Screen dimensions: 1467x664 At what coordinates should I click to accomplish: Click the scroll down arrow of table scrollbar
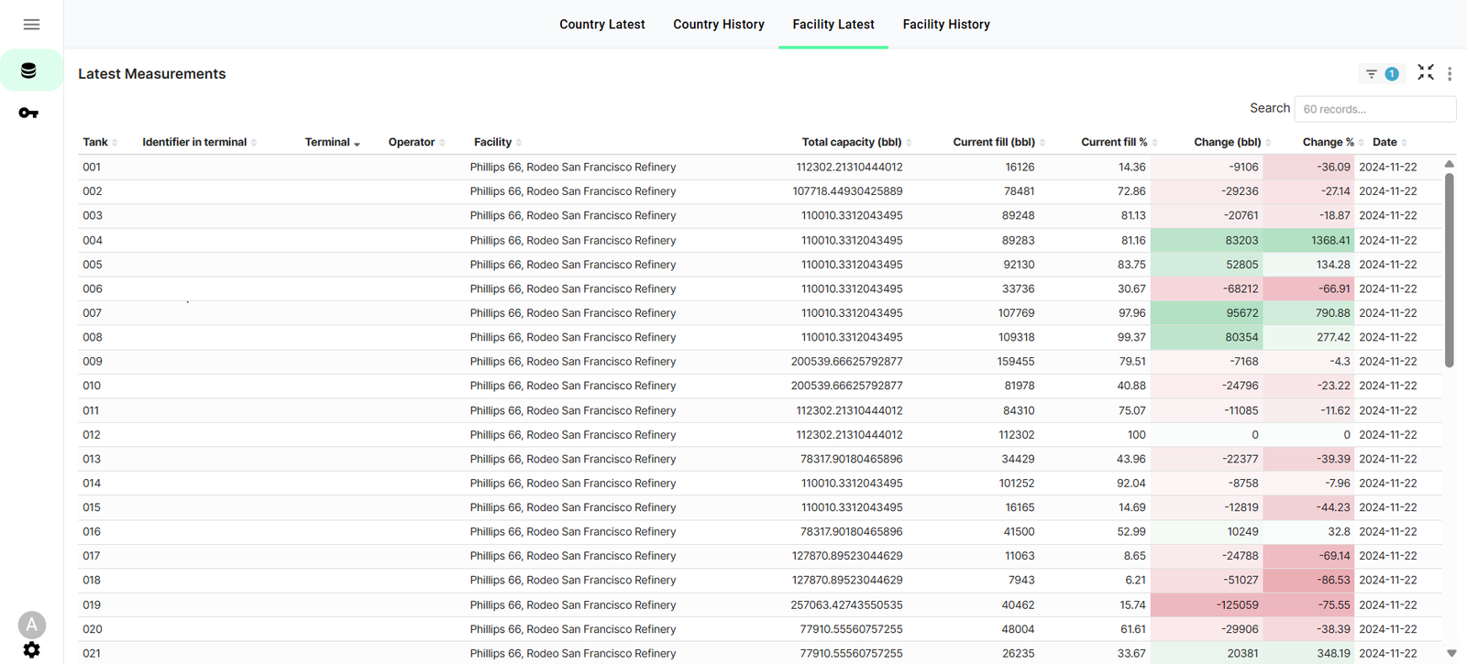pyautogui.click(x=1451, y=653)
